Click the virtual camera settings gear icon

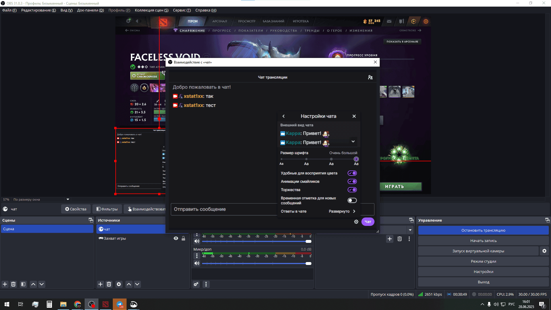point(544,251)
